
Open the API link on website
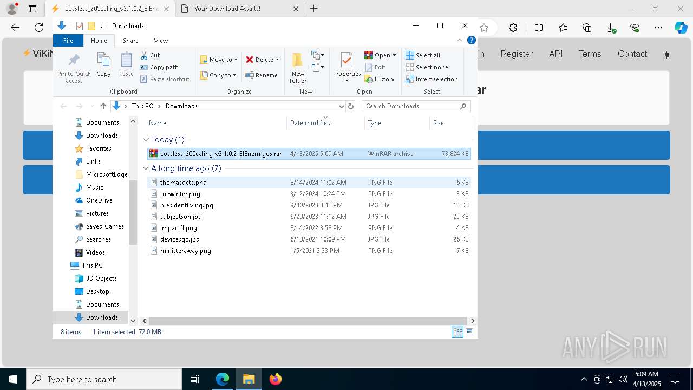pos(555,54)
